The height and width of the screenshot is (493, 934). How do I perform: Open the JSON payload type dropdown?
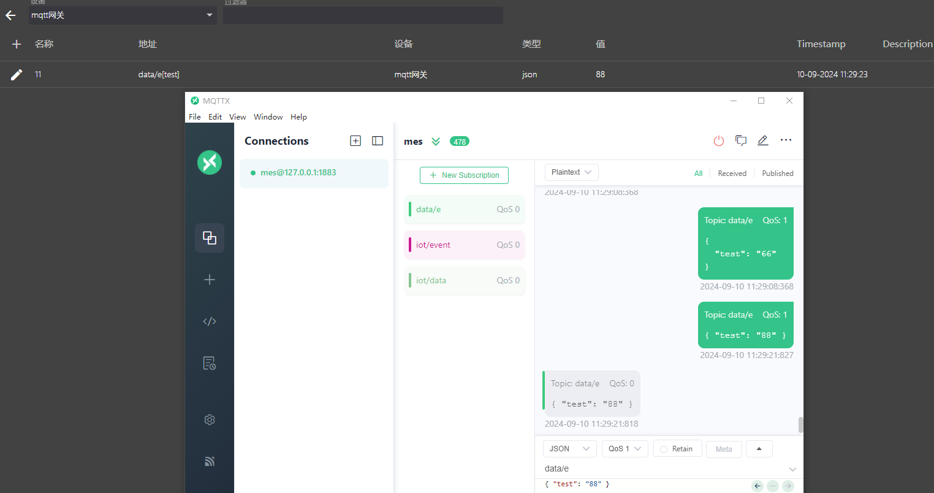click(570, 449)
